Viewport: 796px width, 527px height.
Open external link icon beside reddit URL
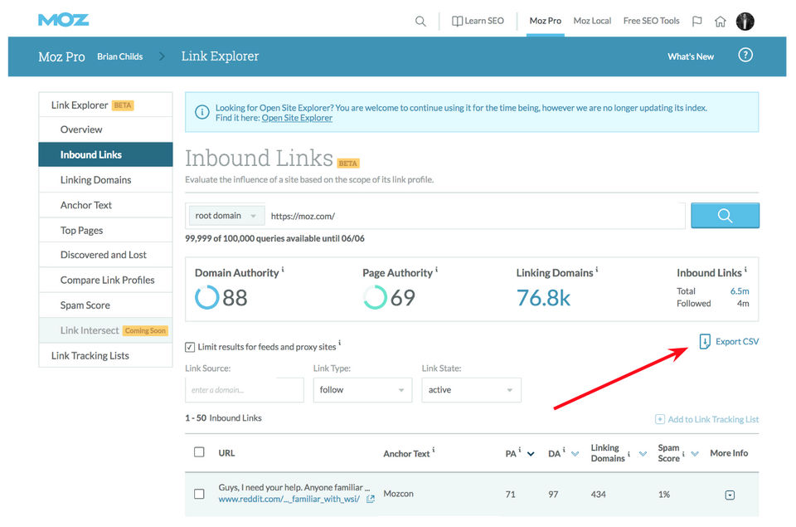(x=370, y=499)
